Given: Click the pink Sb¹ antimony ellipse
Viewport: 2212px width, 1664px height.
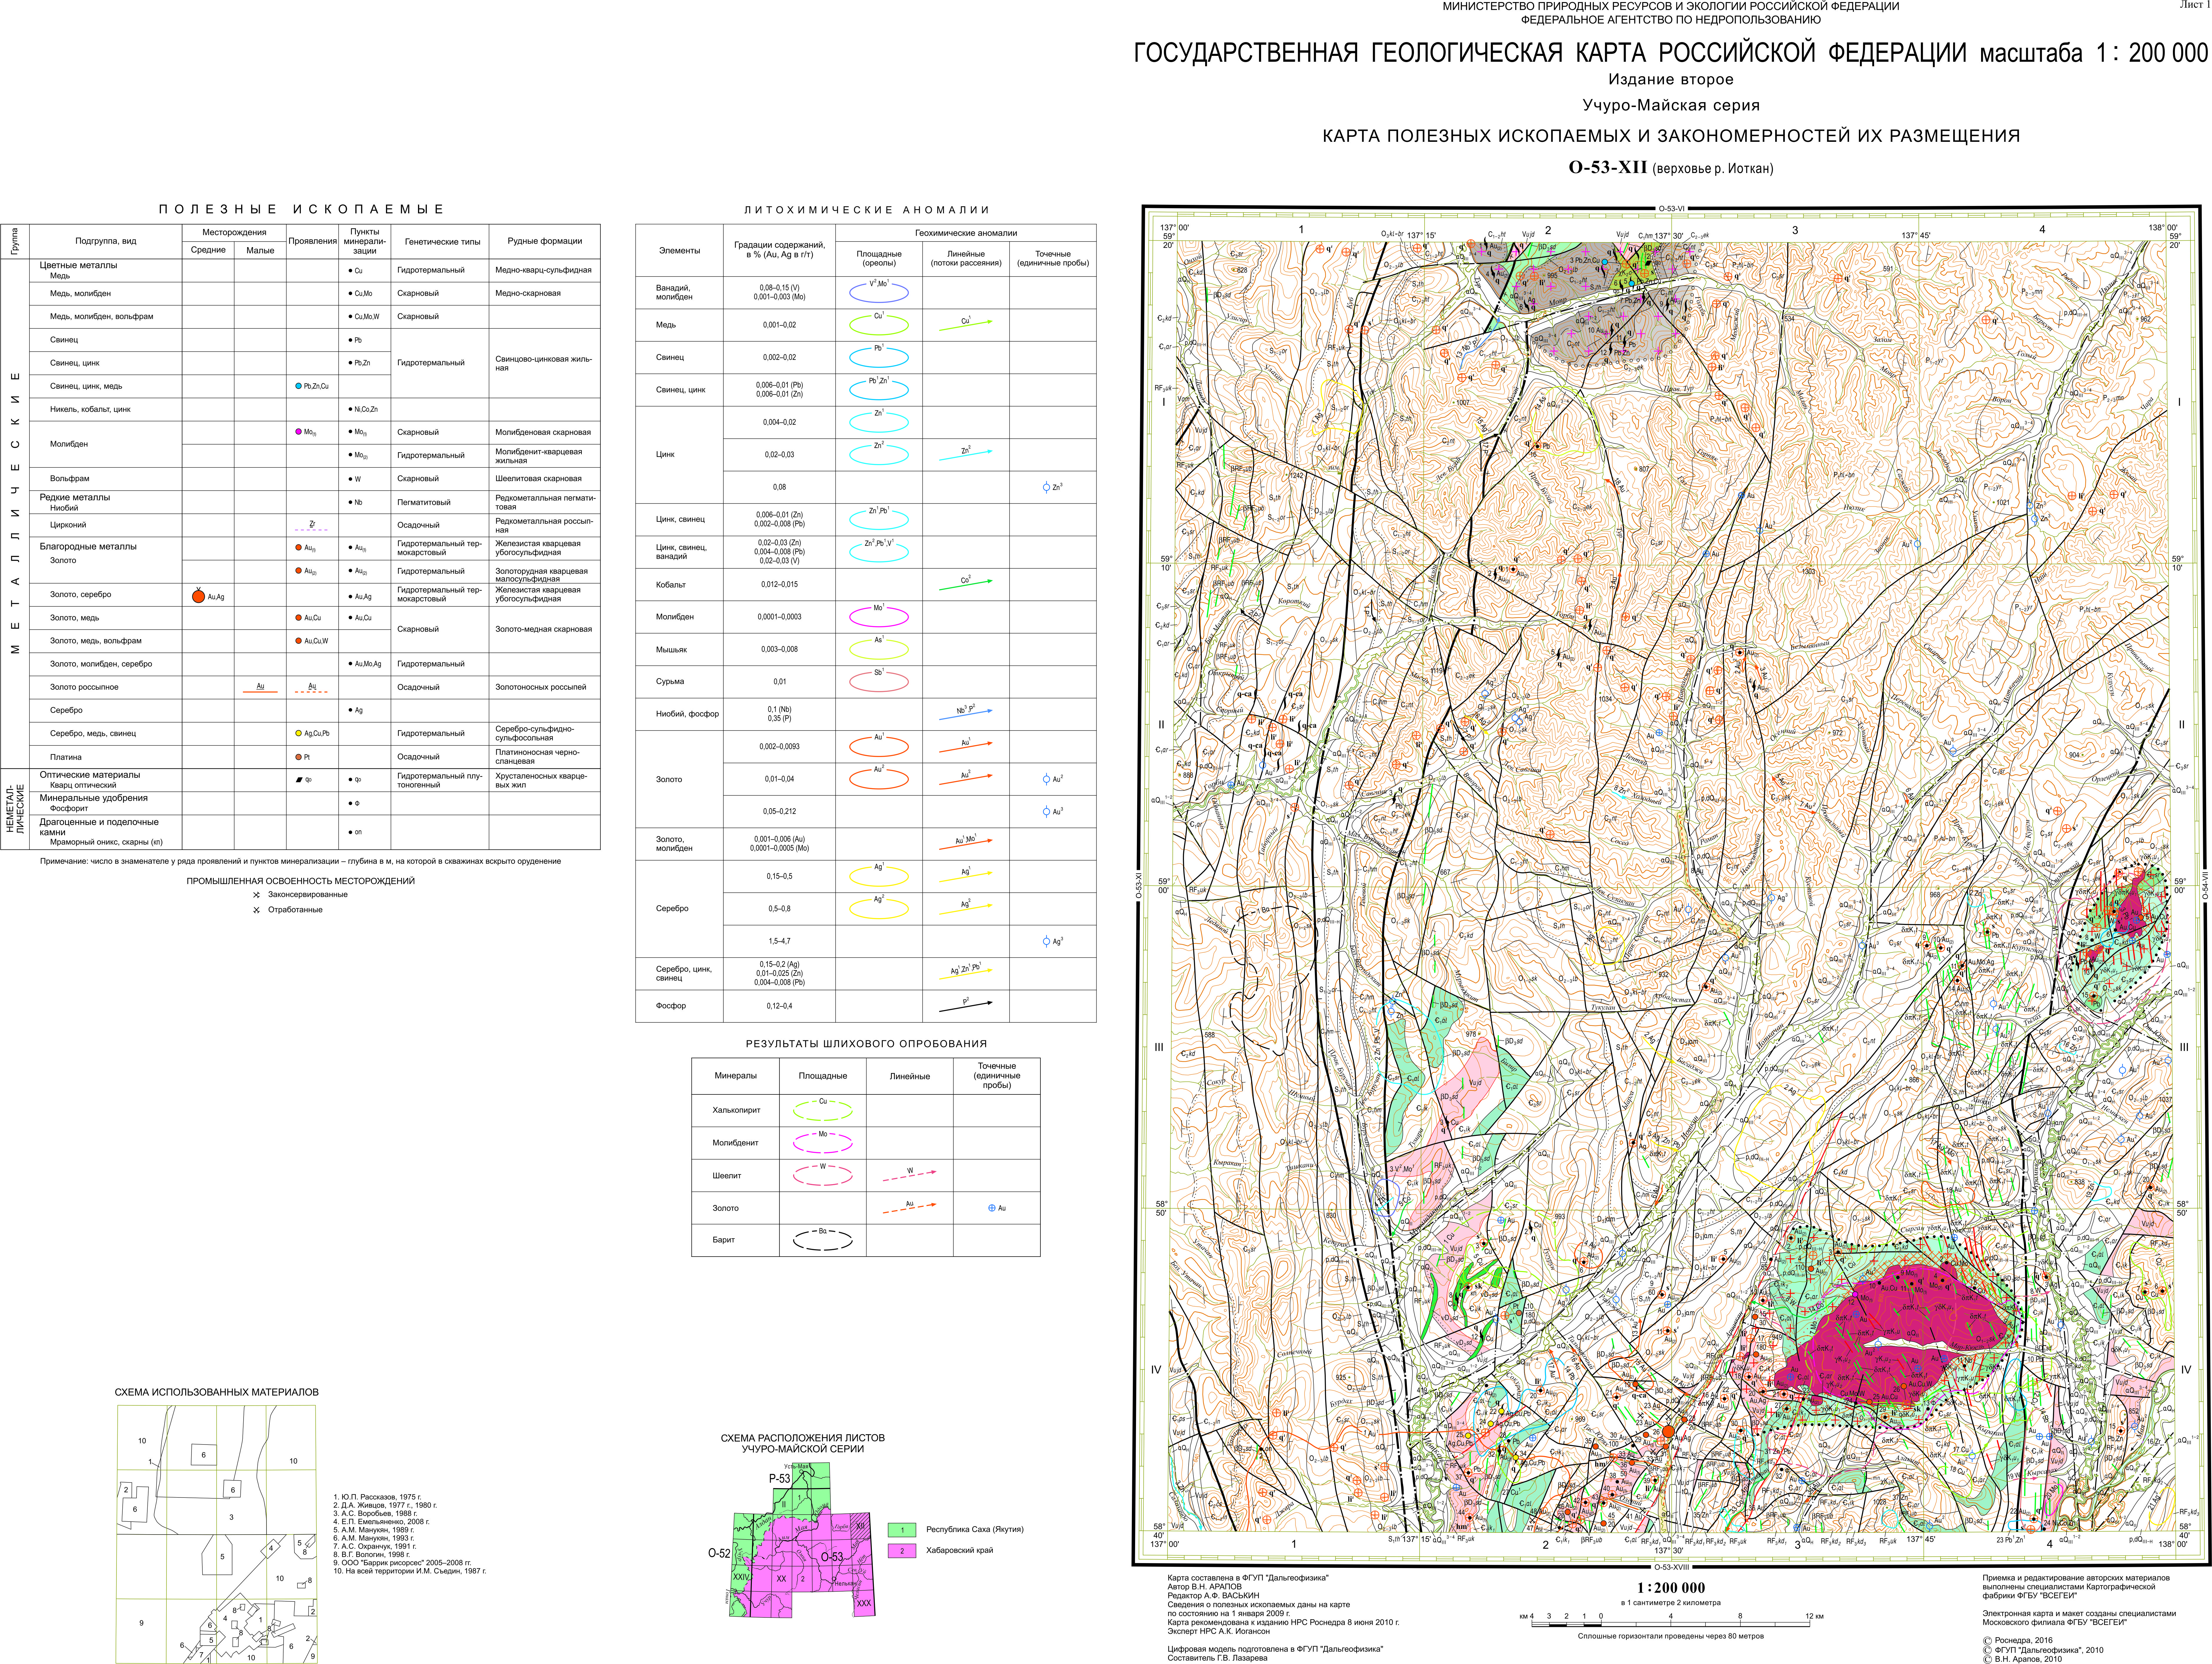Looking at the screenshot, I should pyautogui.click(x=879, y=682).
